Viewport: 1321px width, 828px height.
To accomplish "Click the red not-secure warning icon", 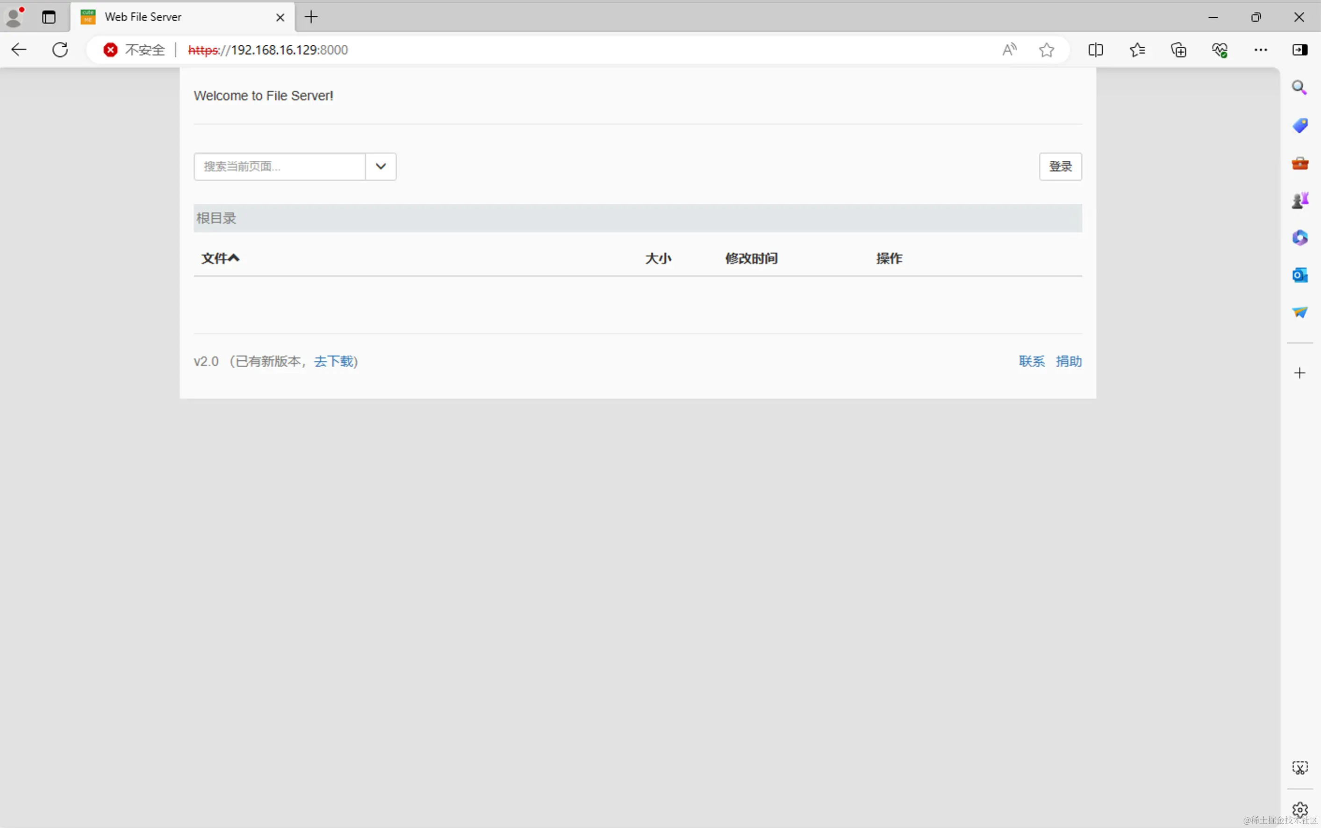I will point(110,50).
